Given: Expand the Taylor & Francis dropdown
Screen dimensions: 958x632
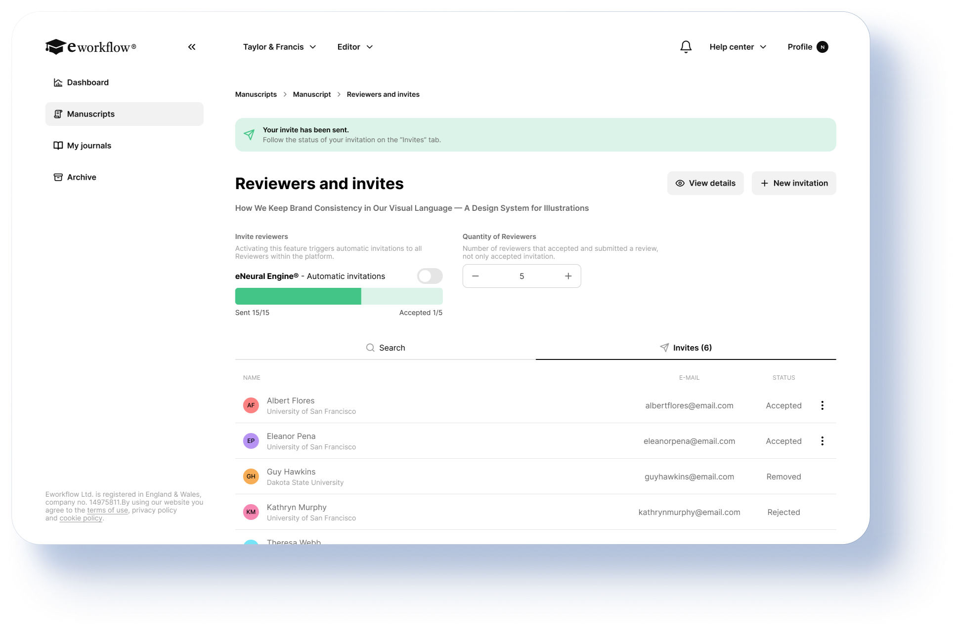Looking at the screenshot, I should (x=279, y=47).
